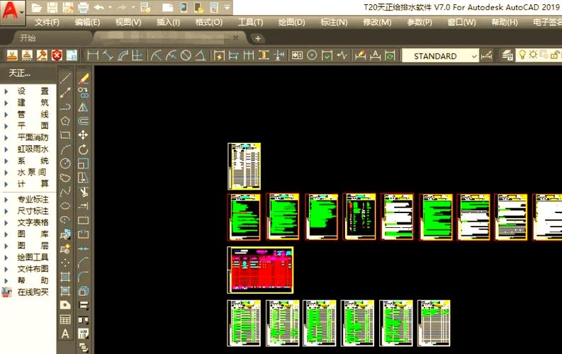562x354 pixels.
Task: Click the Plot printer icon
Action: point(83,8)
